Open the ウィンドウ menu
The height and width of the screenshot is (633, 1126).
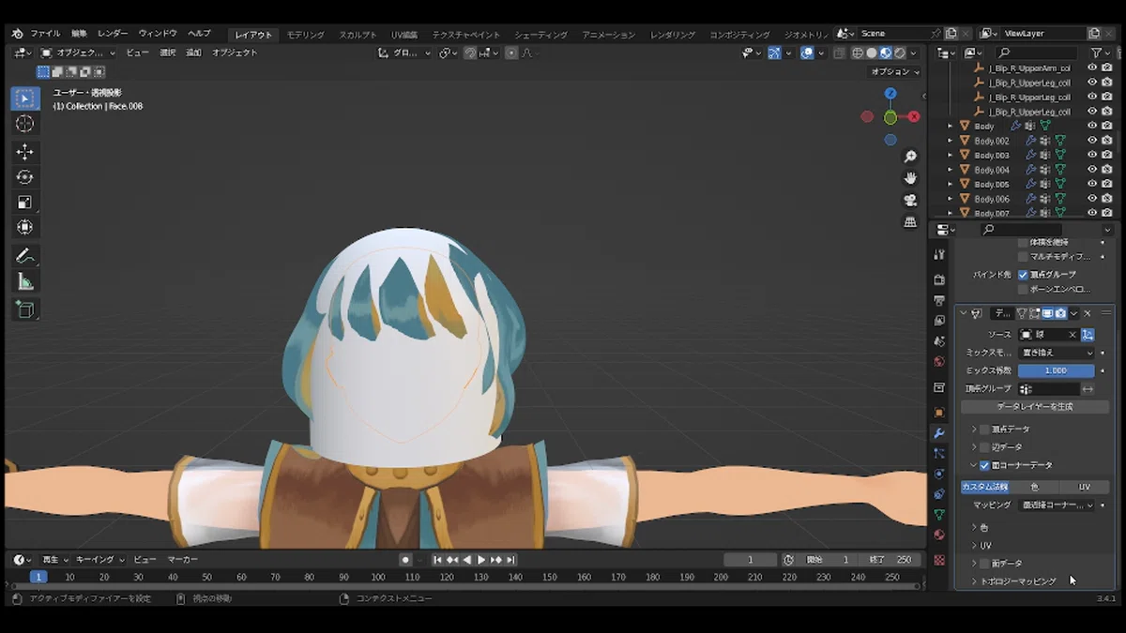tap(158, 34)
